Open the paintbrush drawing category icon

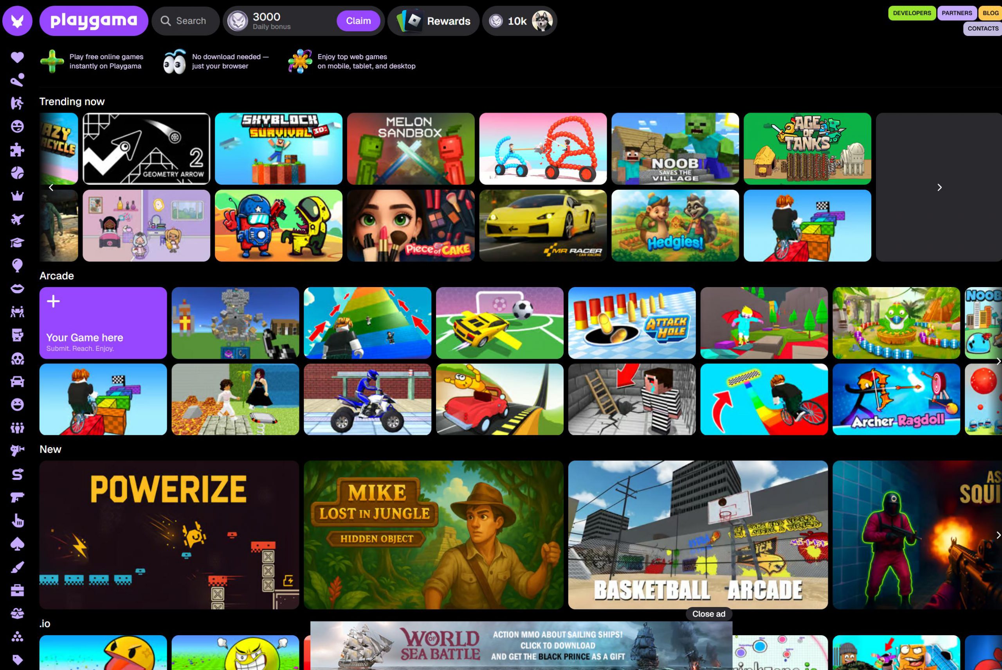point(17,567)
